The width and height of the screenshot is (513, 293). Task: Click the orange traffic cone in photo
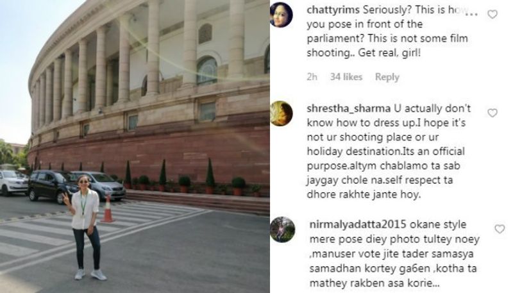pos(107,209)
